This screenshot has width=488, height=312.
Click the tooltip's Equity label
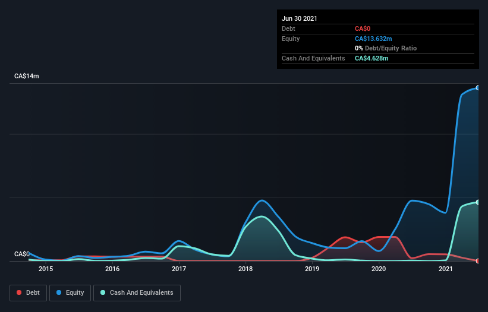pos(291,39)
